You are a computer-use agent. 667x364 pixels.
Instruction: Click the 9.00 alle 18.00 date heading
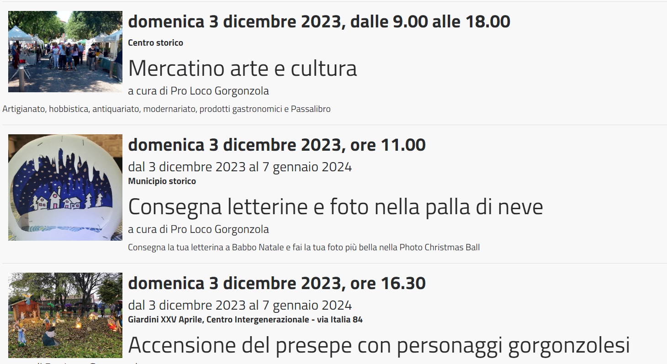319,21
